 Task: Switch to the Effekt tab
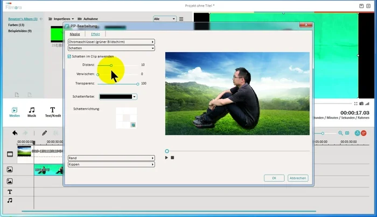click(x=95, y=34)
